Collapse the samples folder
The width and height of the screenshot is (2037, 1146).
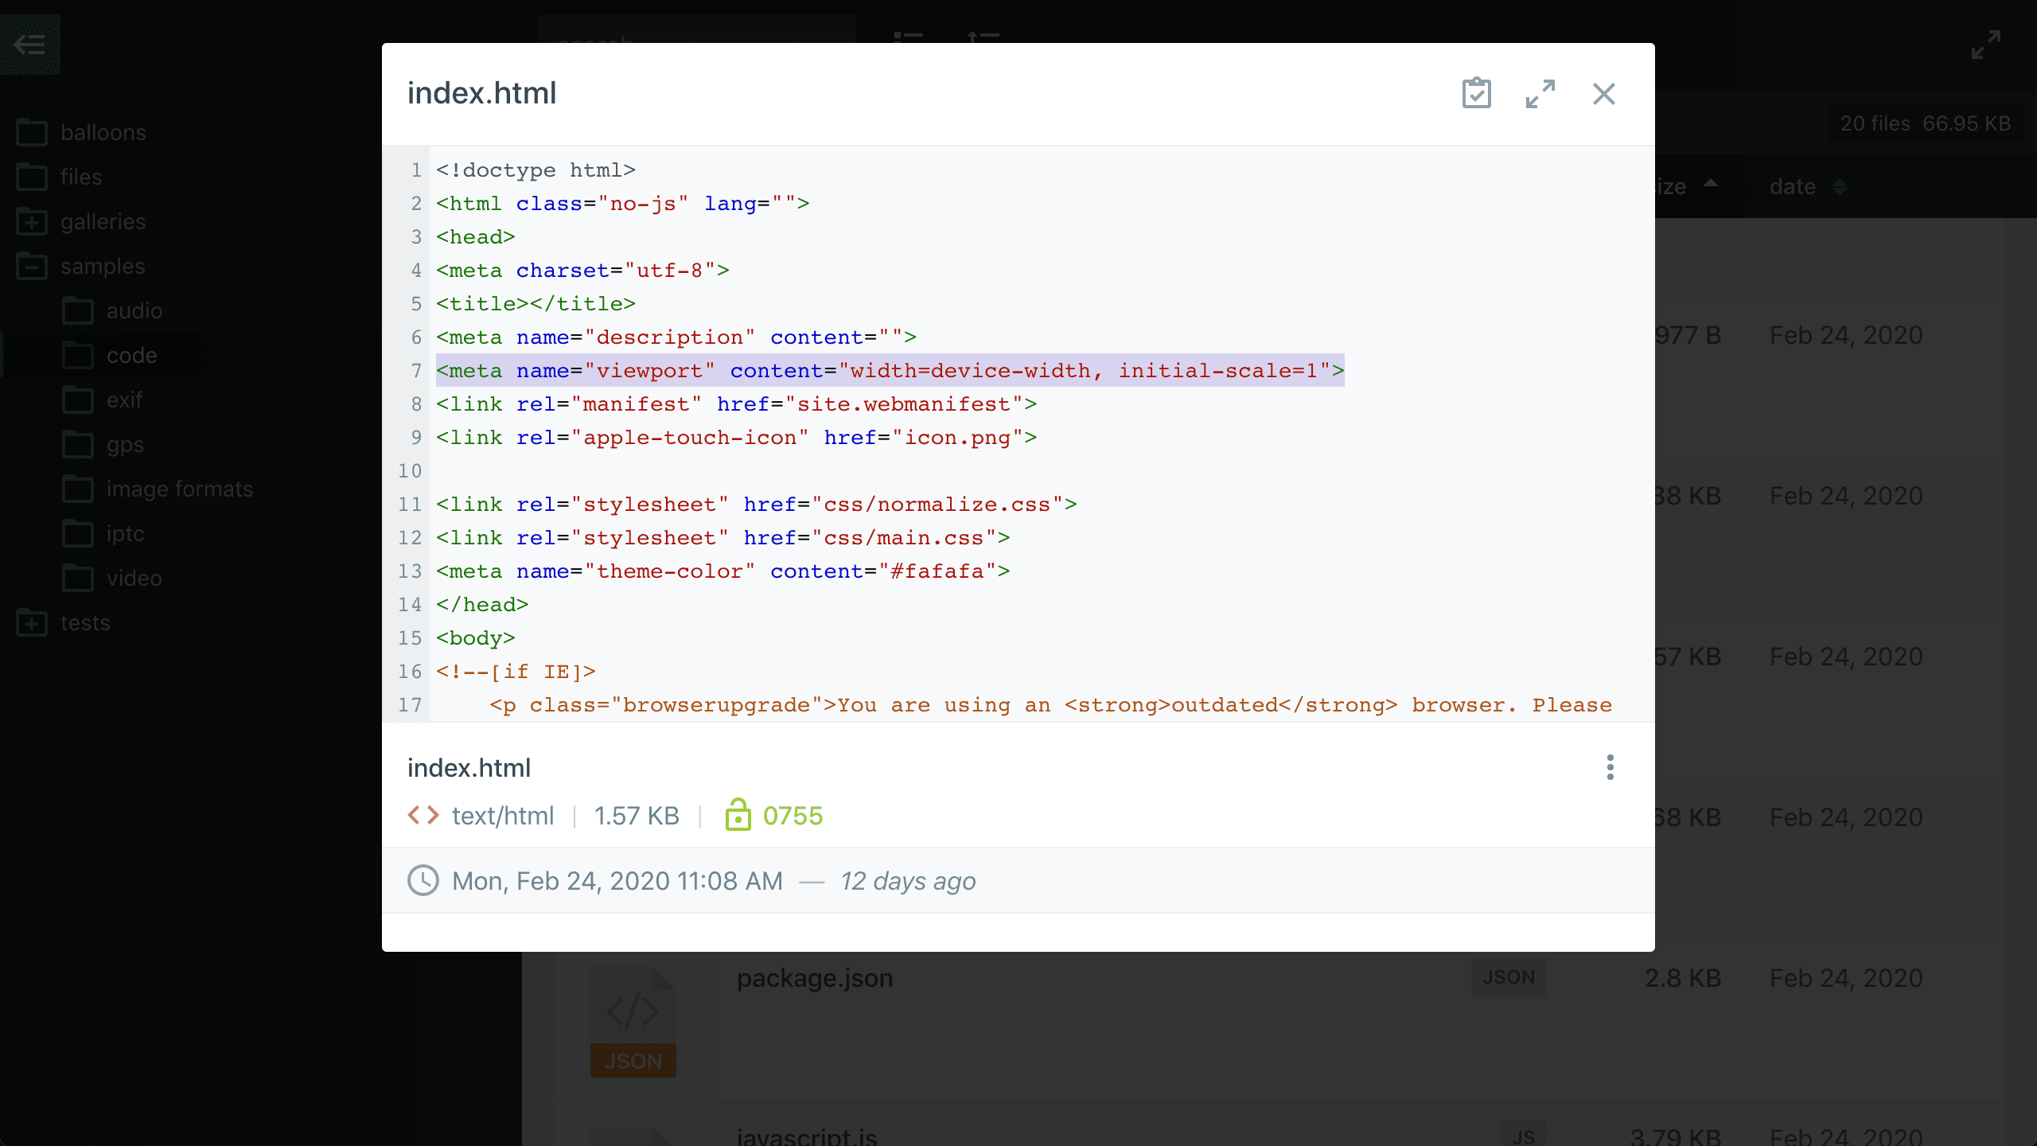(x=32, y=266)
